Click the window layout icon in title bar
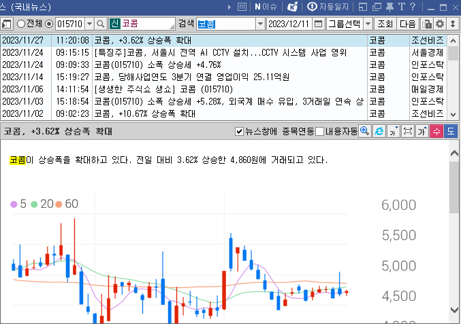 [x=363, y=7]
